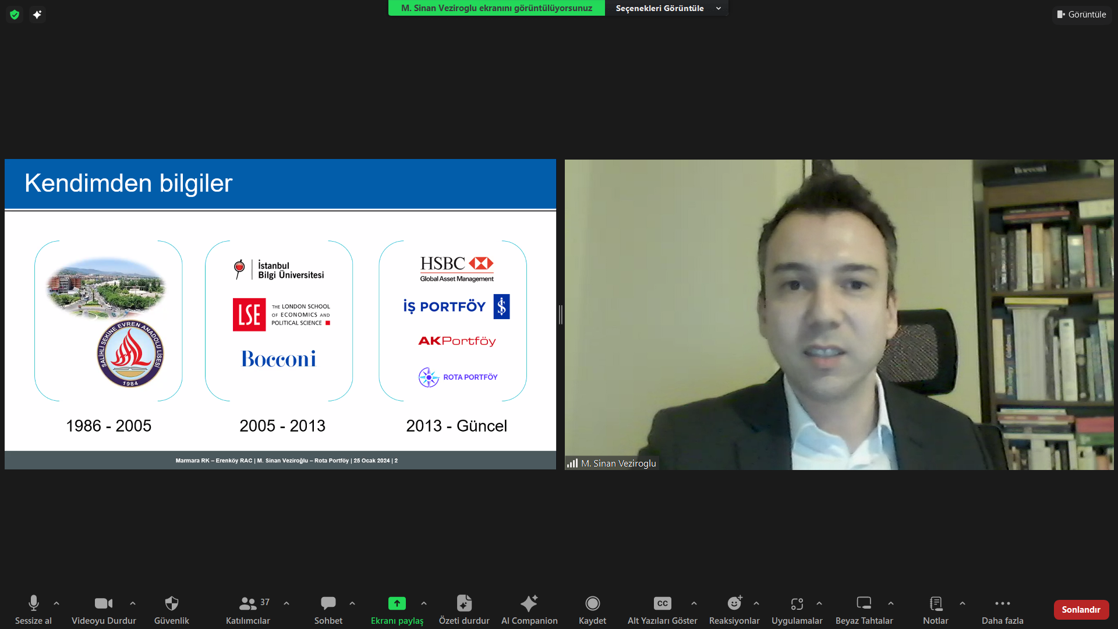
Task: End the meeting with Sonlandır
Action: [x=1081, y=610]
